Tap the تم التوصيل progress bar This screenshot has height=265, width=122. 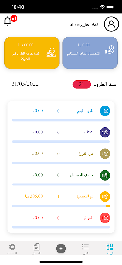tap(61, 206)
